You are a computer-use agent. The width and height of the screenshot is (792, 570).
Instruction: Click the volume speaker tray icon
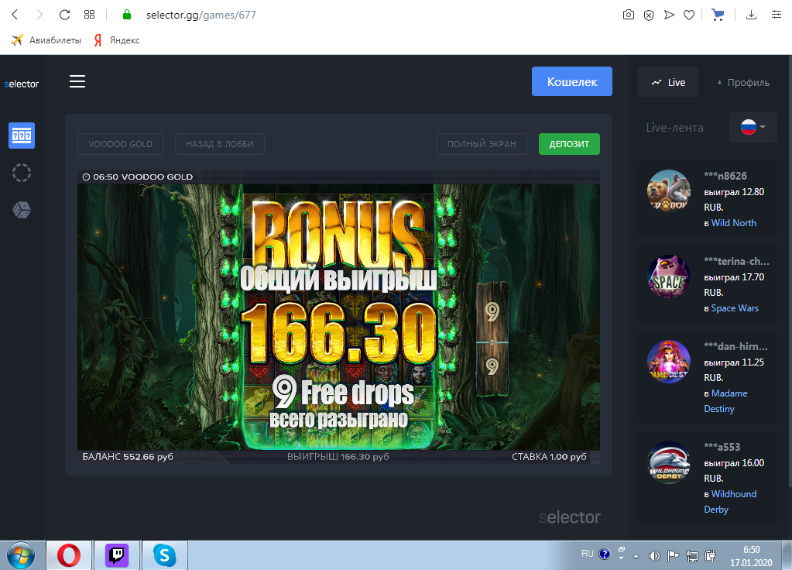654,556
